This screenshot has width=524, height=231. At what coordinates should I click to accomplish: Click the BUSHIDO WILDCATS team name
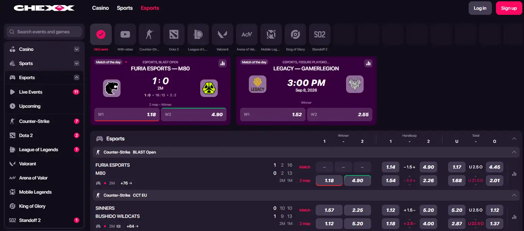[117, 216]
